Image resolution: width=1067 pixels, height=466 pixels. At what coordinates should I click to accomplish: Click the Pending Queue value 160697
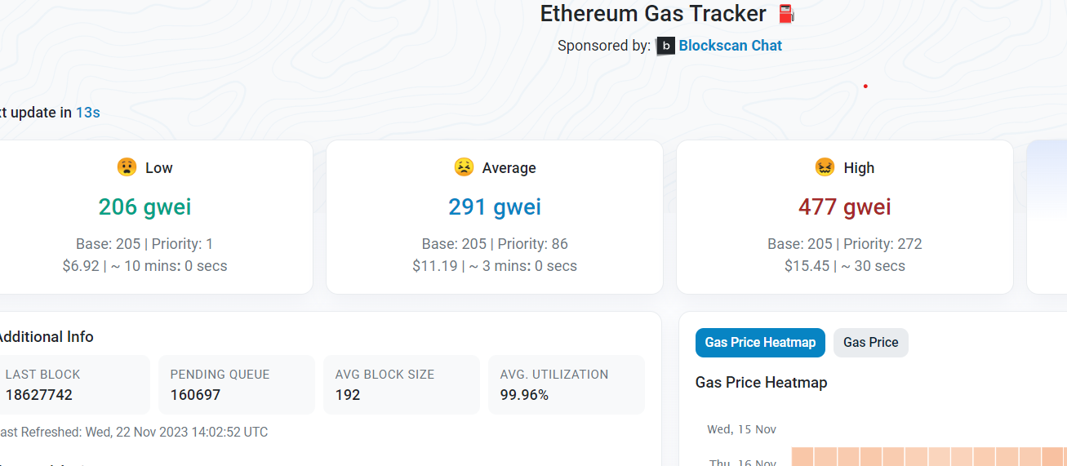[195, 395]
